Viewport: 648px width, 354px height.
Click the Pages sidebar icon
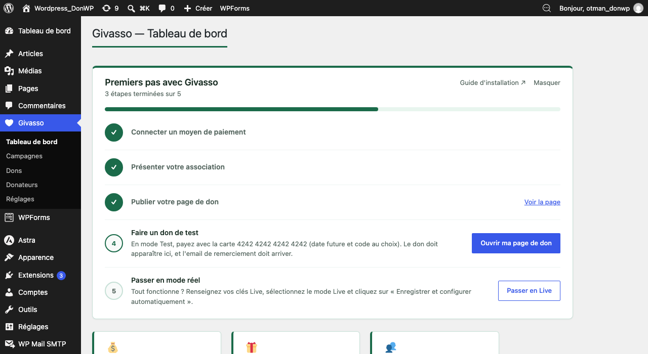tap(9, 88)
